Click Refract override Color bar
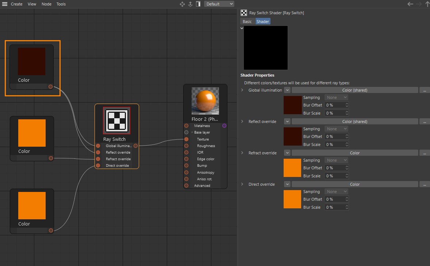430x266 pixels. point(355,153)
